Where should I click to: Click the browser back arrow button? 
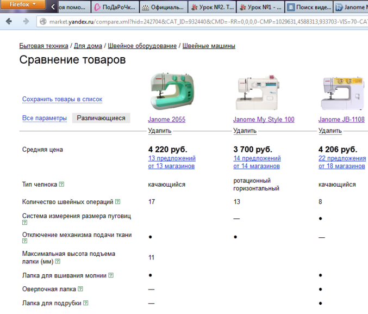coord(10,22)
